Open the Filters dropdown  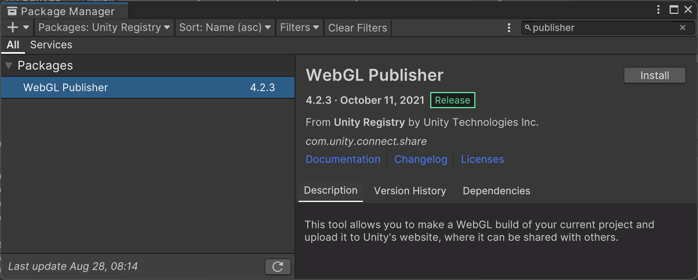pyautogui.click(x=299, y=28)
